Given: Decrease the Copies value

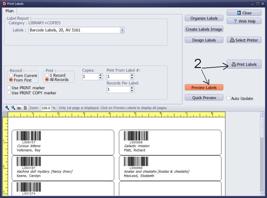Looking at the screenshot, I should pos(100,78).
